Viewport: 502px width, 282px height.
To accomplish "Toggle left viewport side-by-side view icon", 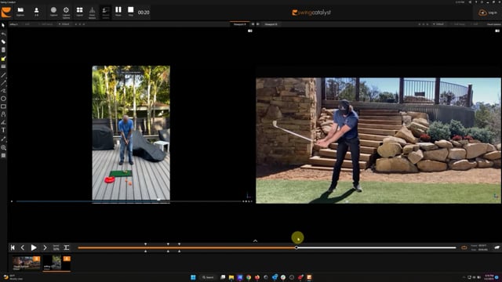I will 250,31.
